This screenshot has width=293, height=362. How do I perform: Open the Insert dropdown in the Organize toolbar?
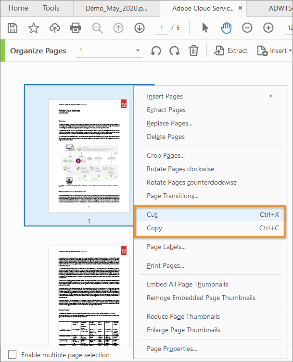click(274, 50)
